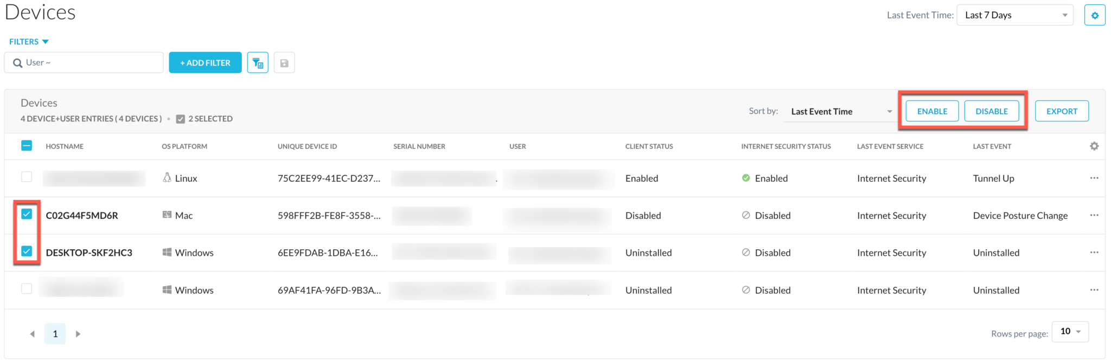Click the select-all devices checkbox
Viewport: 1111px width, 362px height.
coord(27,145)
